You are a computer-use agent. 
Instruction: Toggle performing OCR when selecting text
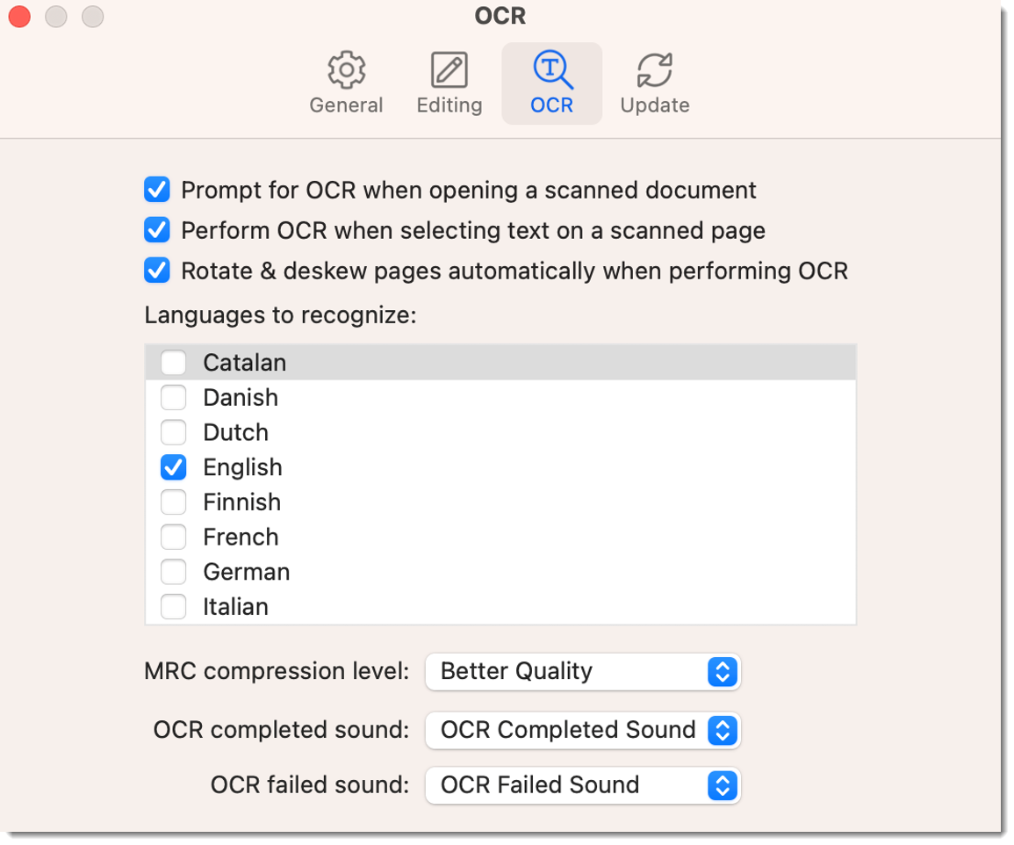tap(156, 230)
